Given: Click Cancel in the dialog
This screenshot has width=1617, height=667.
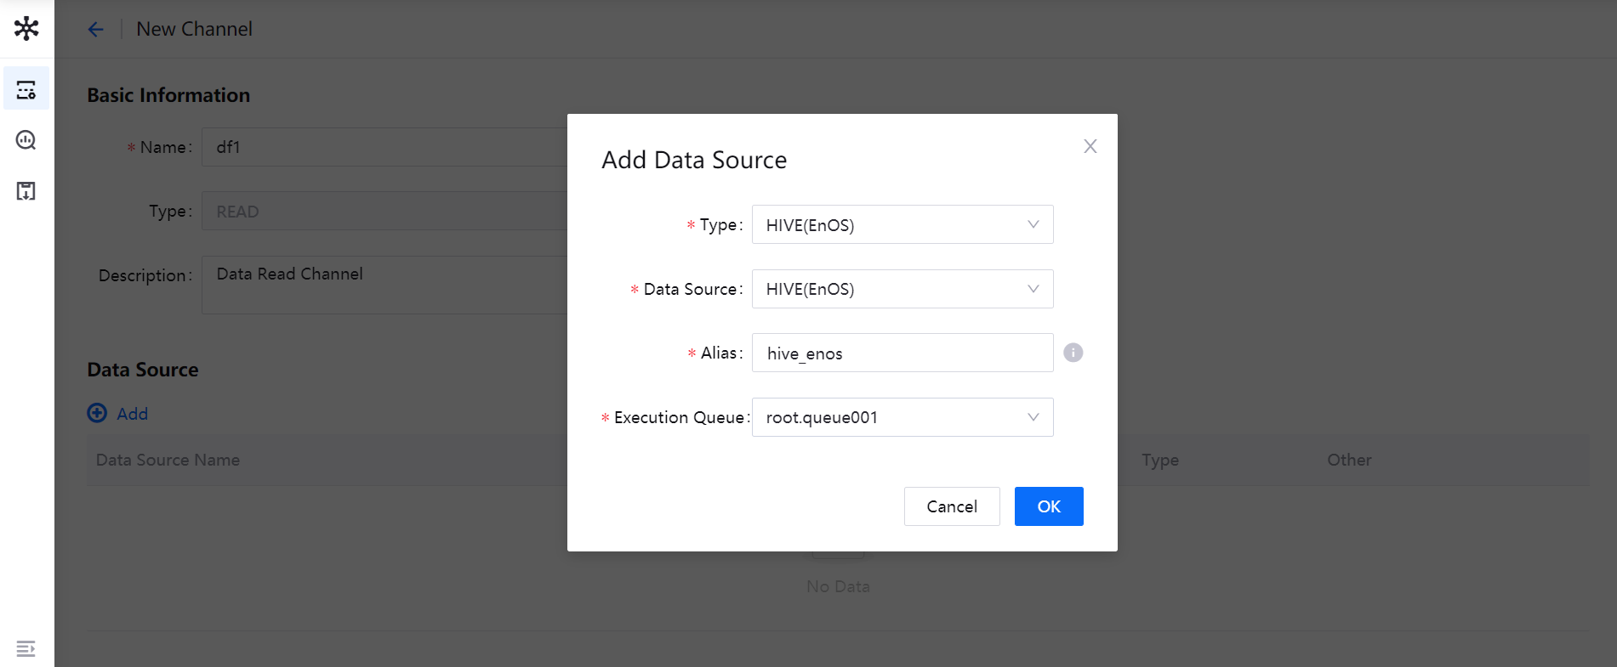Looking at the screenshot, I should click(952, 506).
